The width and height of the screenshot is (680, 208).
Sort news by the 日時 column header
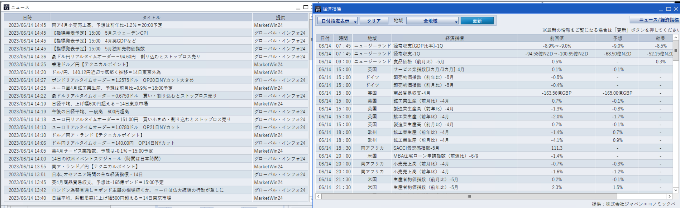pos(27,18)
